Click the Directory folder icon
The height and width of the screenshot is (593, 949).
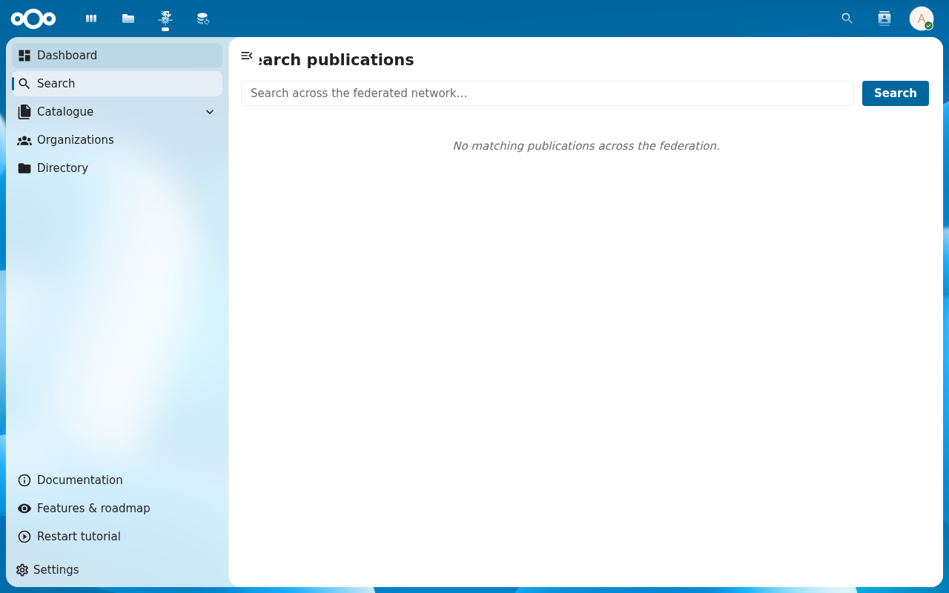click(x=24, y=168)
